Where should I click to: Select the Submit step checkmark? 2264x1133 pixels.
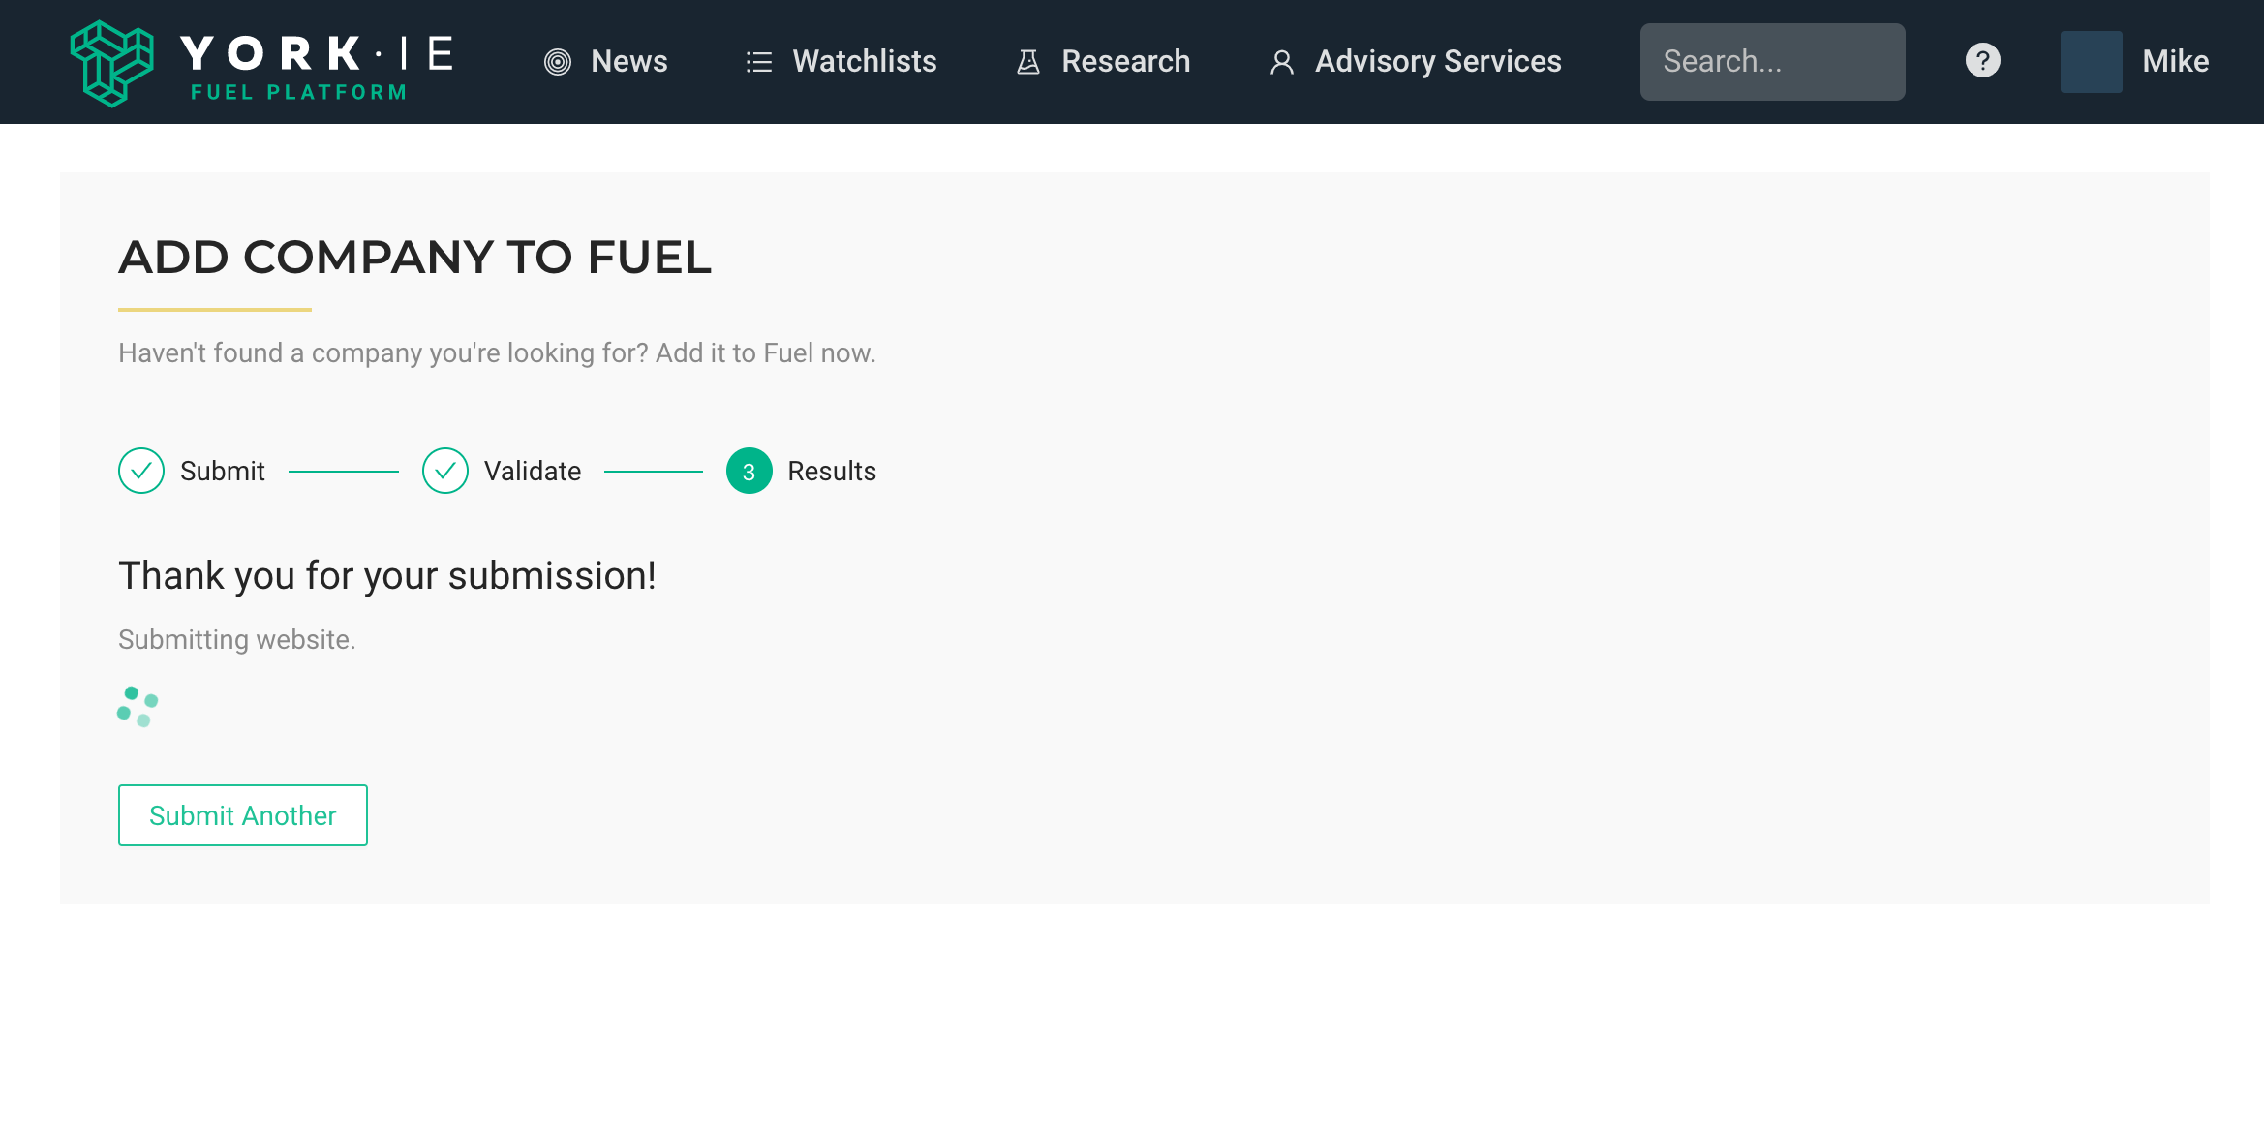pyautogui.click(x=141, y=471)
